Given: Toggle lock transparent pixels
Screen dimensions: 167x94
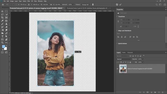Looking at the screenshot, I should [121, 62].
